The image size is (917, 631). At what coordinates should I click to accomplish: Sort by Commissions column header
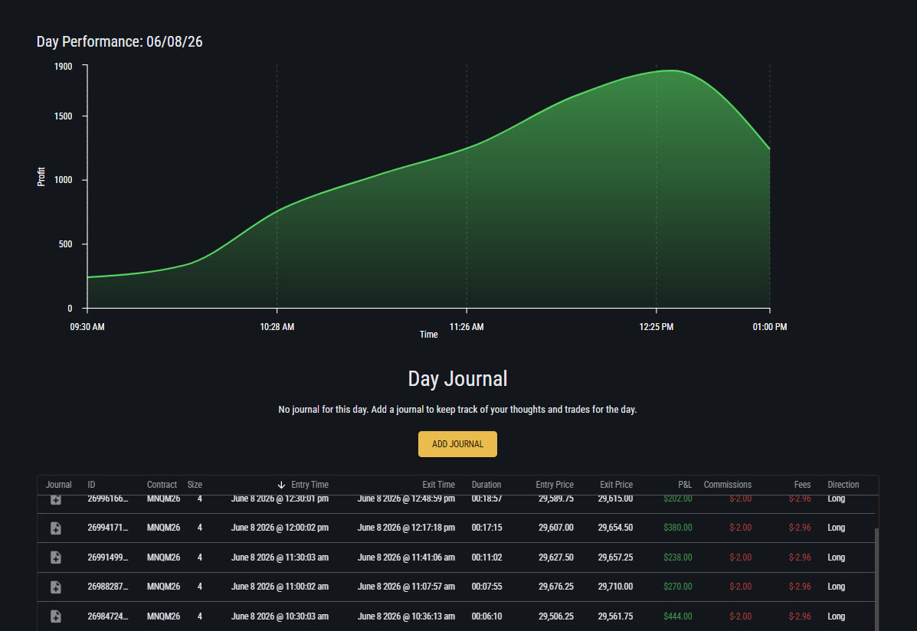point(728,485)
